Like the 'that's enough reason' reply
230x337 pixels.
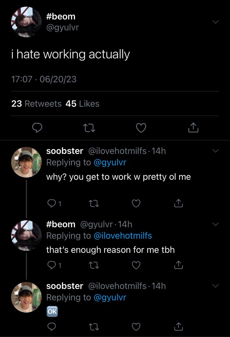pyautogui.click(x=136, y=265)
